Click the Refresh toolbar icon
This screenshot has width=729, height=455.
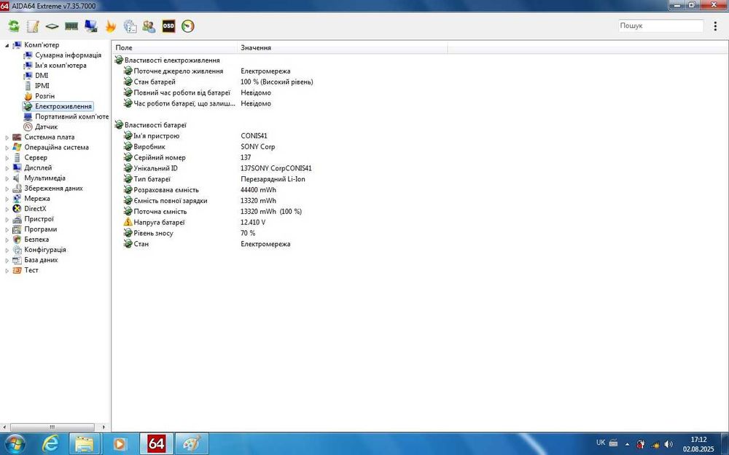pyautogui.click(x=13, y=26)
